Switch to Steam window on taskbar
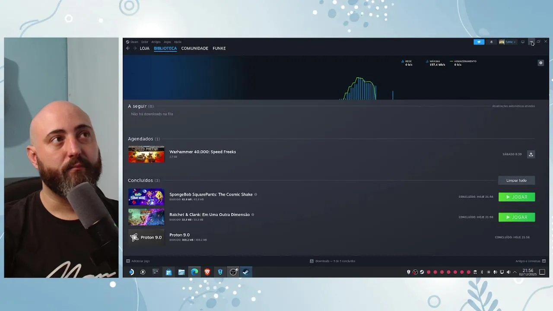553x311 pixels. (x=246, y=272)
